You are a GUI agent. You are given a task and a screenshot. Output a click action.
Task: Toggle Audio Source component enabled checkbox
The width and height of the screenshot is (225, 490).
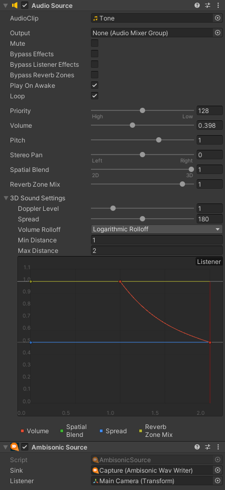click(25, 5)
